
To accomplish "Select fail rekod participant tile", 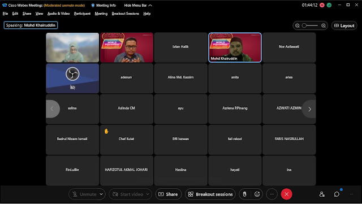I will [x=235, y=140].
